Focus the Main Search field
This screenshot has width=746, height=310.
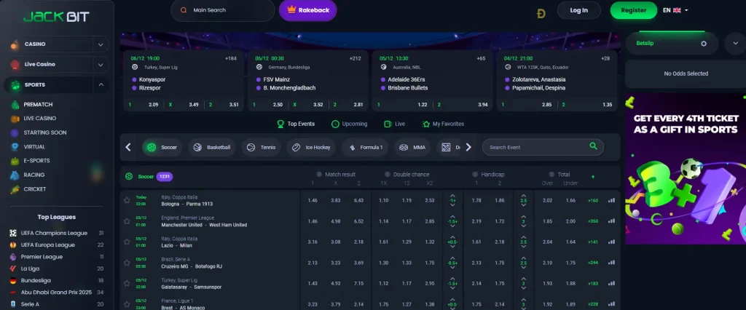223,10
